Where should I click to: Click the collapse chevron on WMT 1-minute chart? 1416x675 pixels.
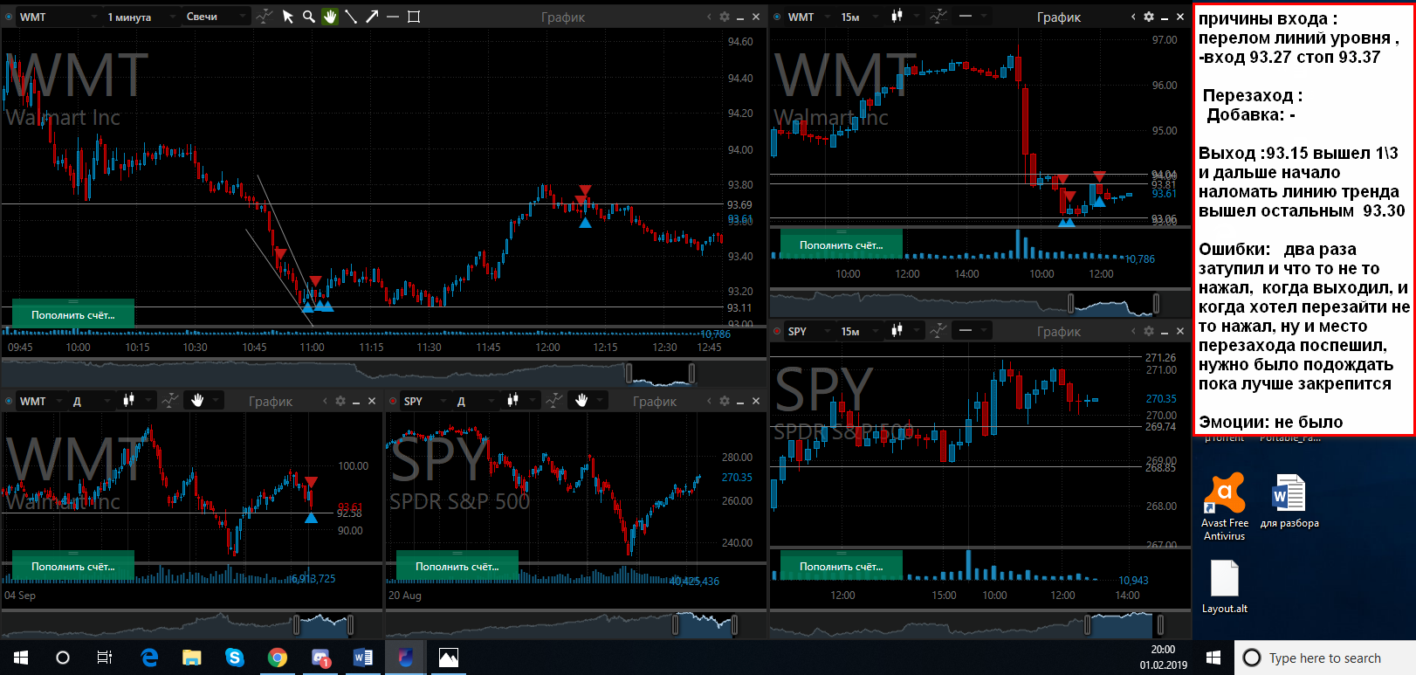pyautogui.click(x=709, y=17)
